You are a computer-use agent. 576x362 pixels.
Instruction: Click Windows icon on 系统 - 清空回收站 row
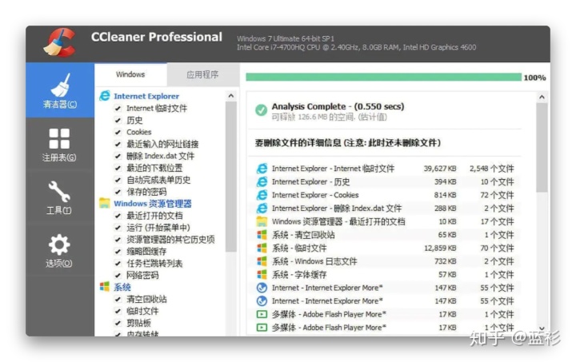pos(262,235)
